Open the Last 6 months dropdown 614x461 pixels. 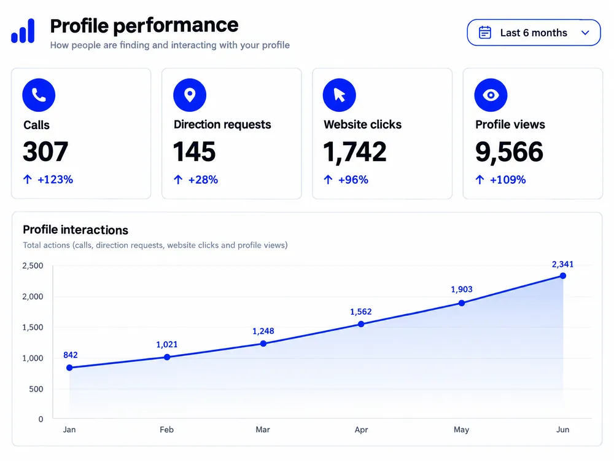(534, 33)
